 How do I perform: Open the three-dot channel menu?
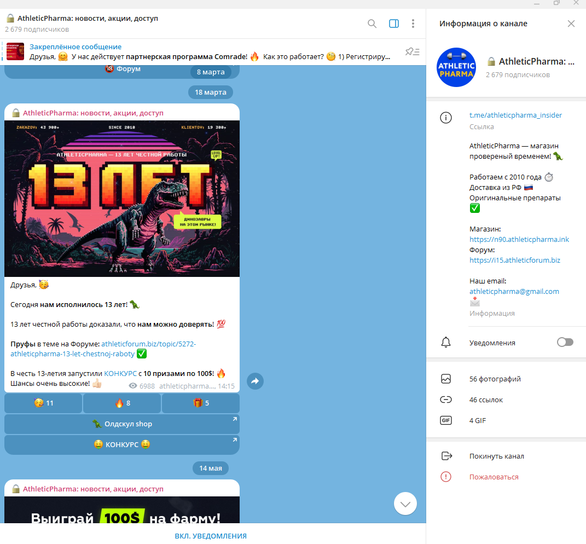(413, 24)
